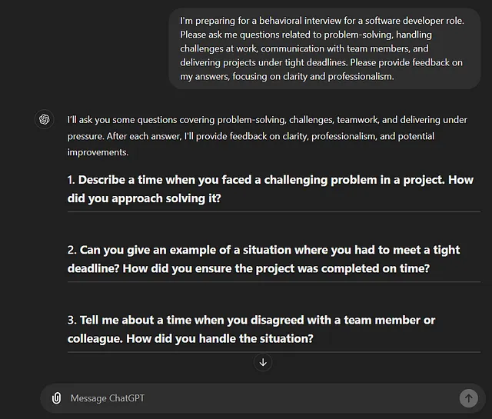Click the divider line below question 2
Image resolution: width=492 pixels, height=419 pixels.
click(x=274, y=282)
